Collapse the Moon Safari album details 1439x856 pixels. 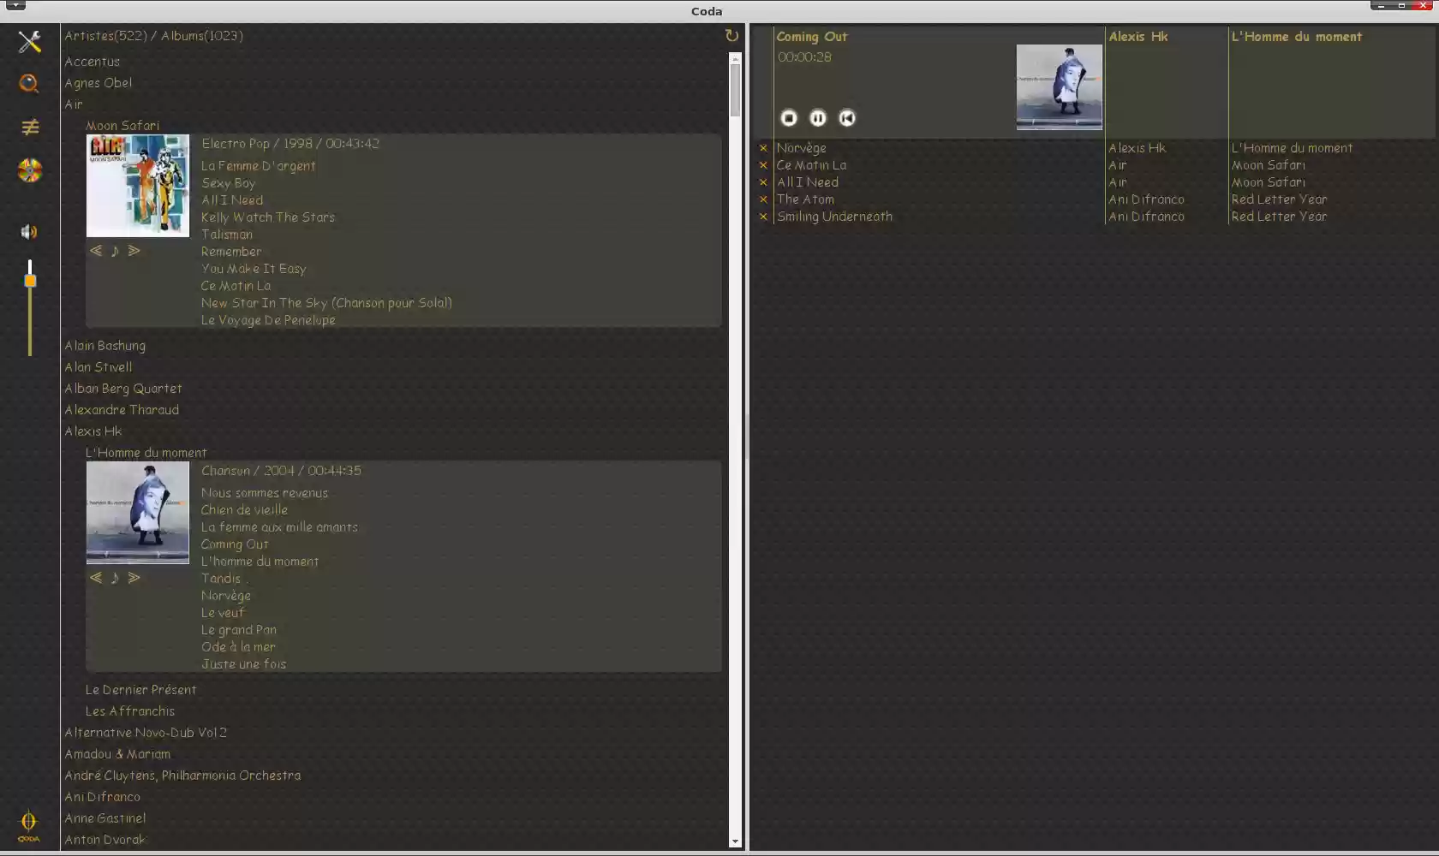[122, 125]
